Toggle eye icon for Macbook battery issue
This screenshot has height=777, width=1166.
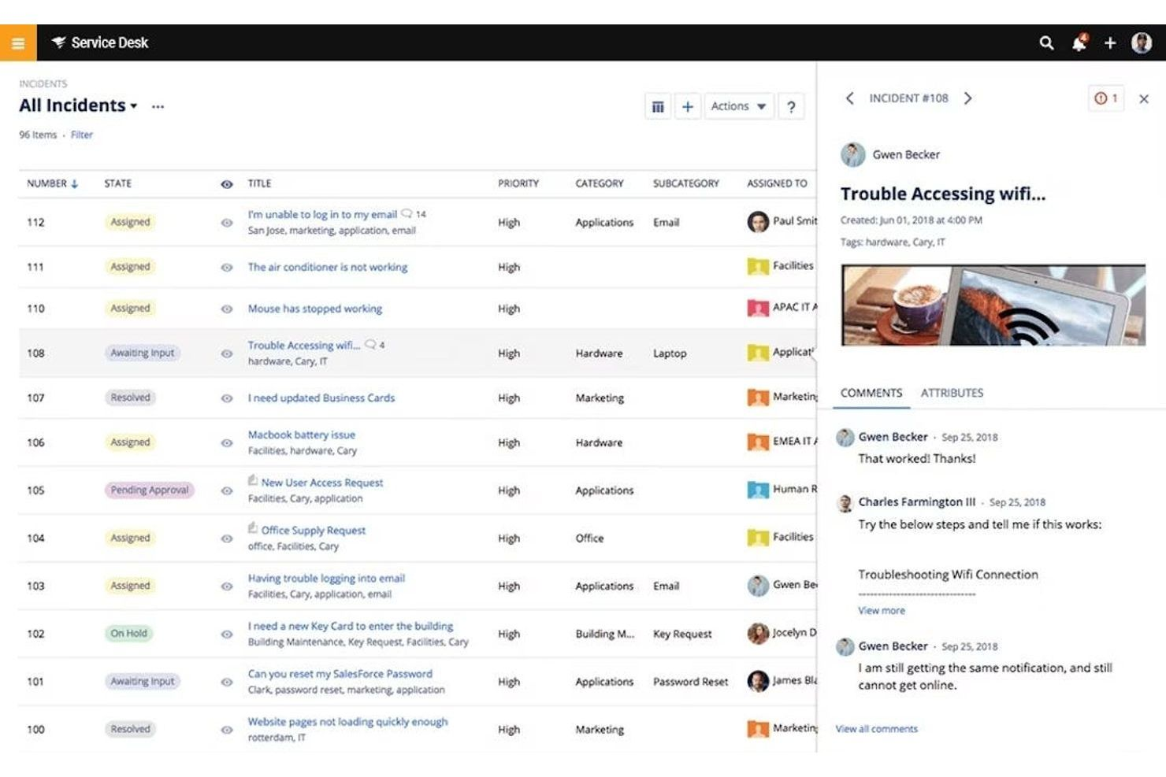pyautogui.click(x=226, y=442)
